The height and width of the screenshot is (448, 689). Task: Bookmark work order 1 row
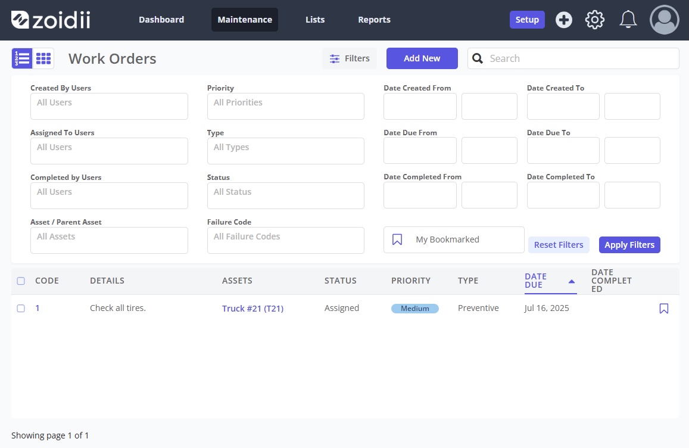tap(663, 309)
